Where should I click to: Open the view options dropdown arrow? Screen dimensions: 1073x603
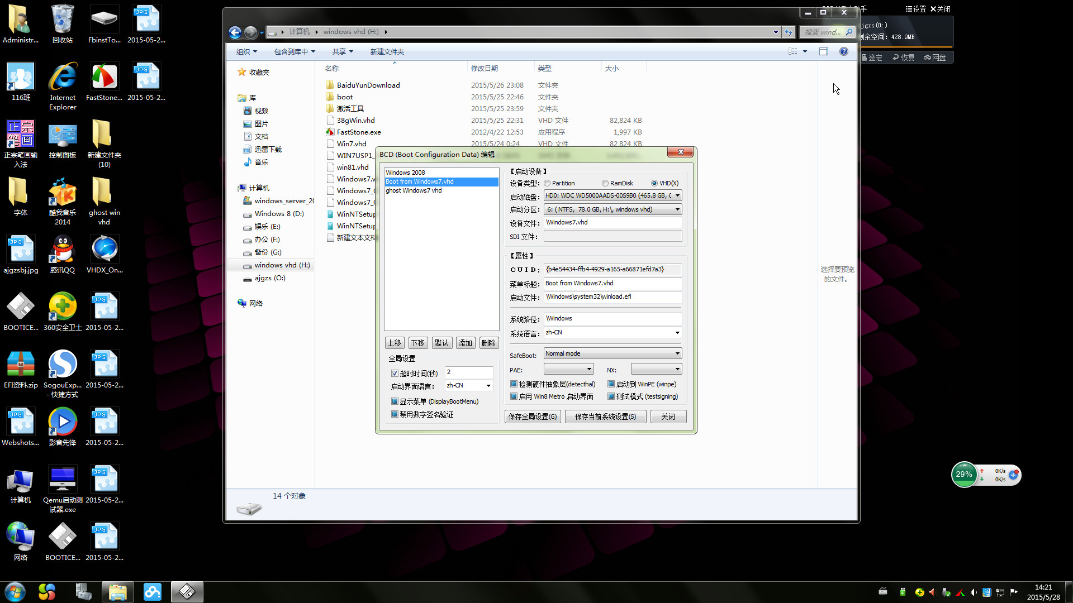coord(805,51)
